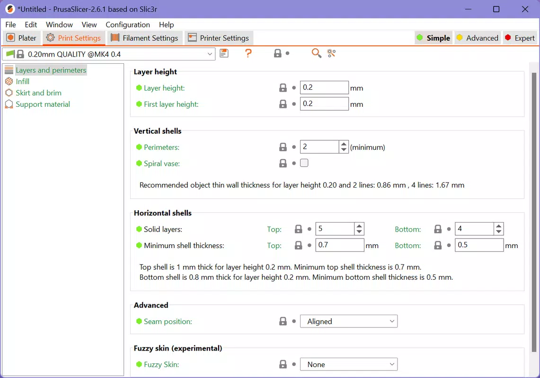Switch to the Plater tab
Image resolution: width=540 pixels, height=378 pixels.
point(22,38)
